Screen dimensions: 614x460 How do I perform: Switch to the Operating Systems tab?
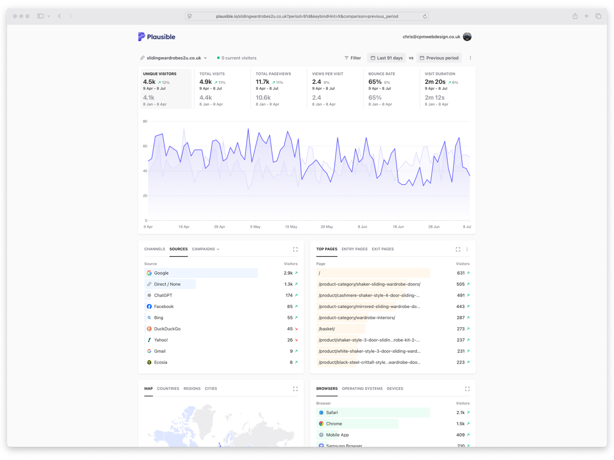tap(362, 388)
